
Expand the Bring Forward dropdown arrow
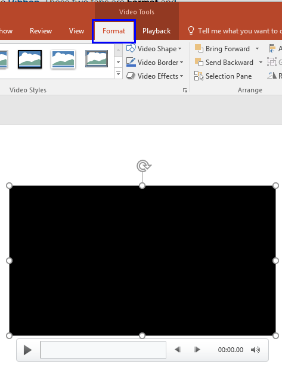coord(257,49)
